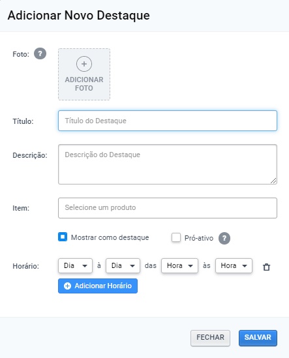Click the Descrição do Destaque text area
The height and width of the screenshot is (358, 289).
click(x=168, y=164)
